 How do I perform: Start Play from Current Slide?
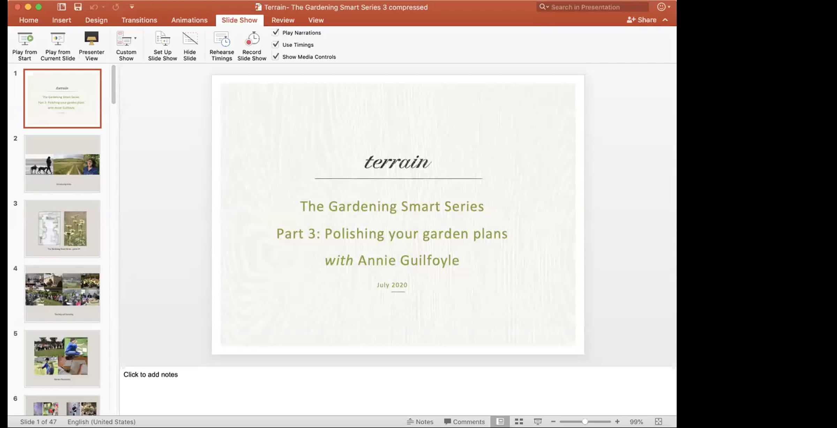point(58,39)
